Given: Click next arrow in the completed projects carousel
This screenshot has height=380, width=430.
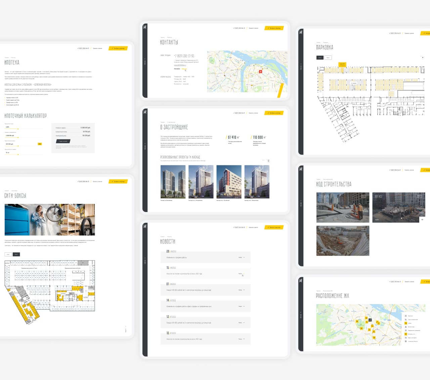Looking at the screenshot, I should (x=268, y=161).
